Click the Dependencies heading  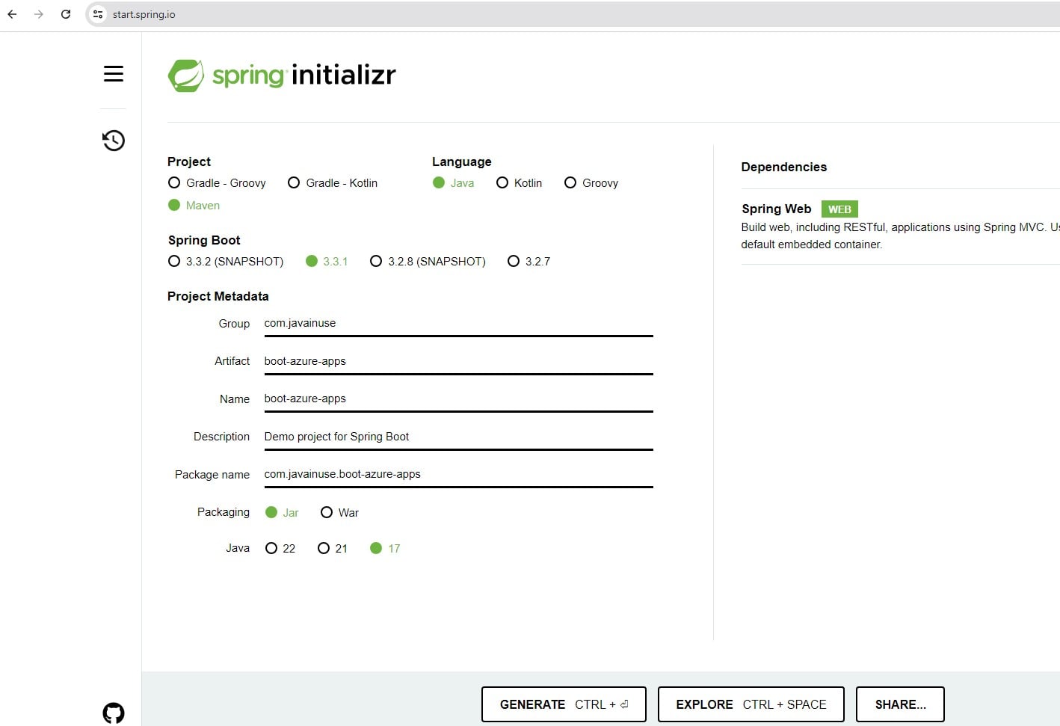(x=783, y=167)
